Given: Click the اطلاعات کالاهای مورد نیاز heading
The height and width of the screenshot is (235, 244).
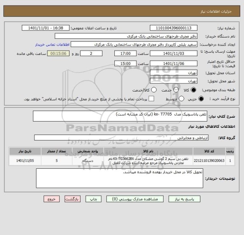Looking at the screenshot, I should coord(211,127).
